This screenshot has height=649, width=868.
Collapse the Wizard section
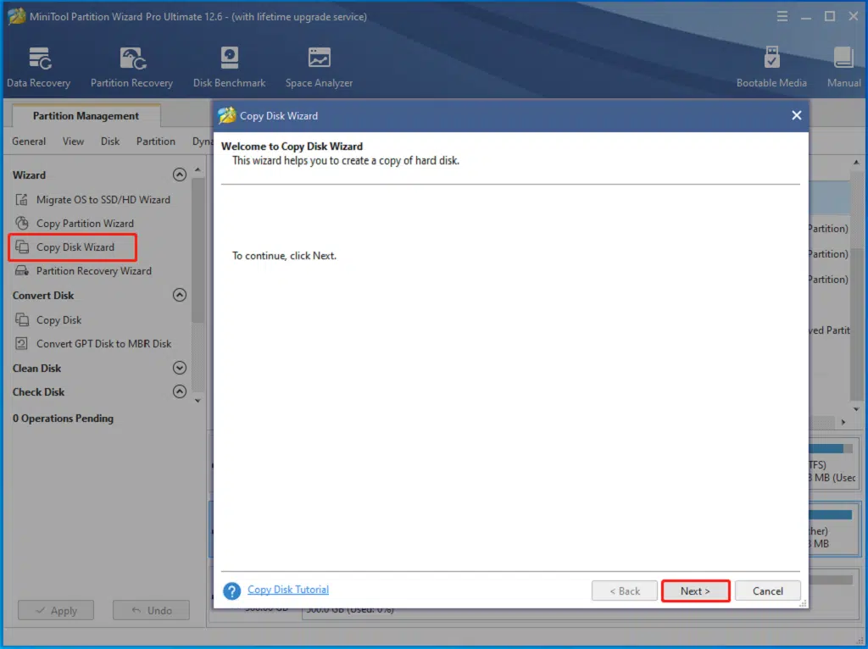[179, 175]
